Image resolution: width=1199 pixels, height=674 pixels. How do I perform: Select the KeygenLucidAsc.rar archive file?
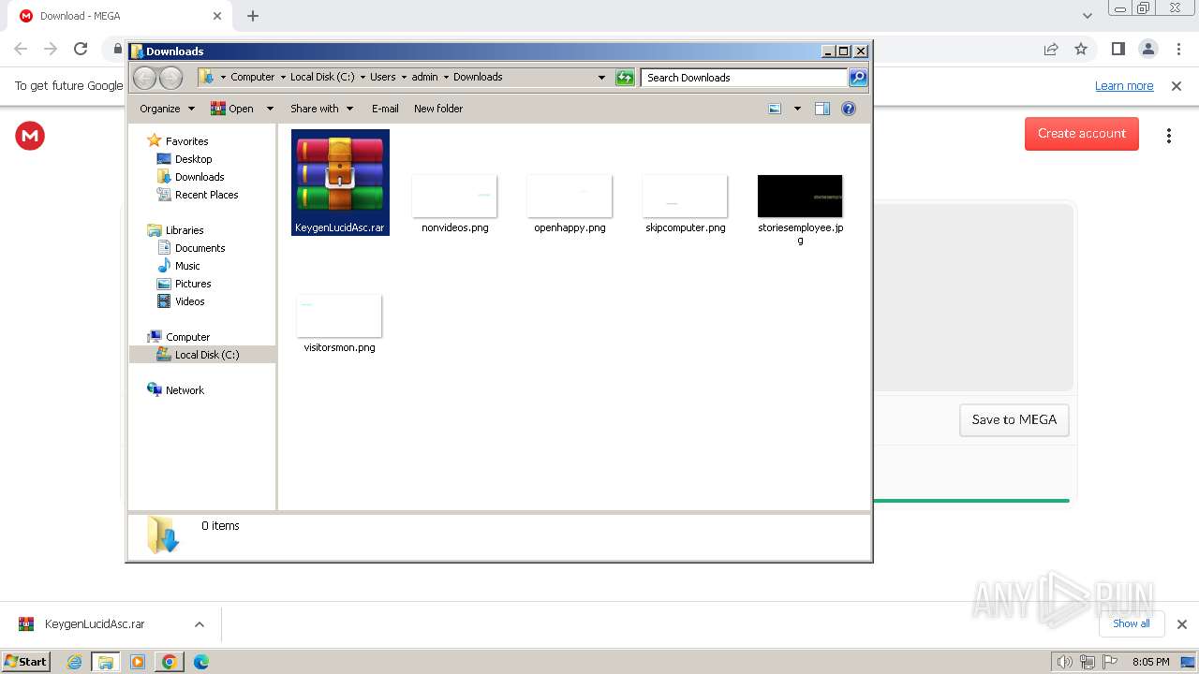[x=340, y=182]
